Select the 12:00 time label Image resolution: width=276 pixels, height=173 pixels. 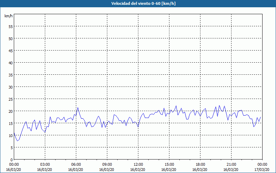[x=138, y=164]
